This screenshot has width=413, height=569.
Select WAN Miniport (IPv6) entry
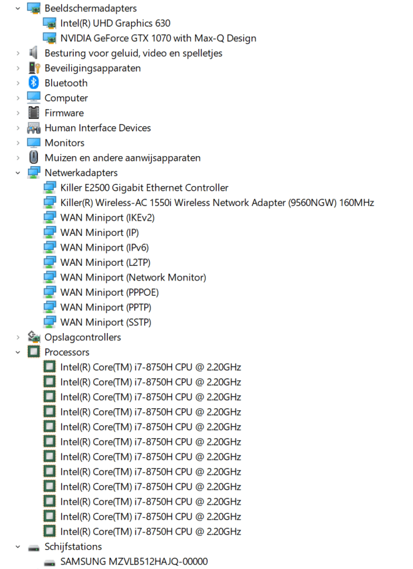(x=104, y=247)
